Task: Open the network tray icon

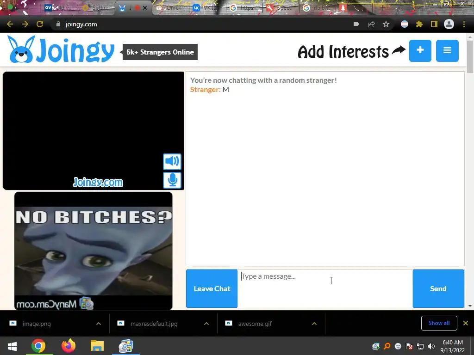Action: pos(420,346)
